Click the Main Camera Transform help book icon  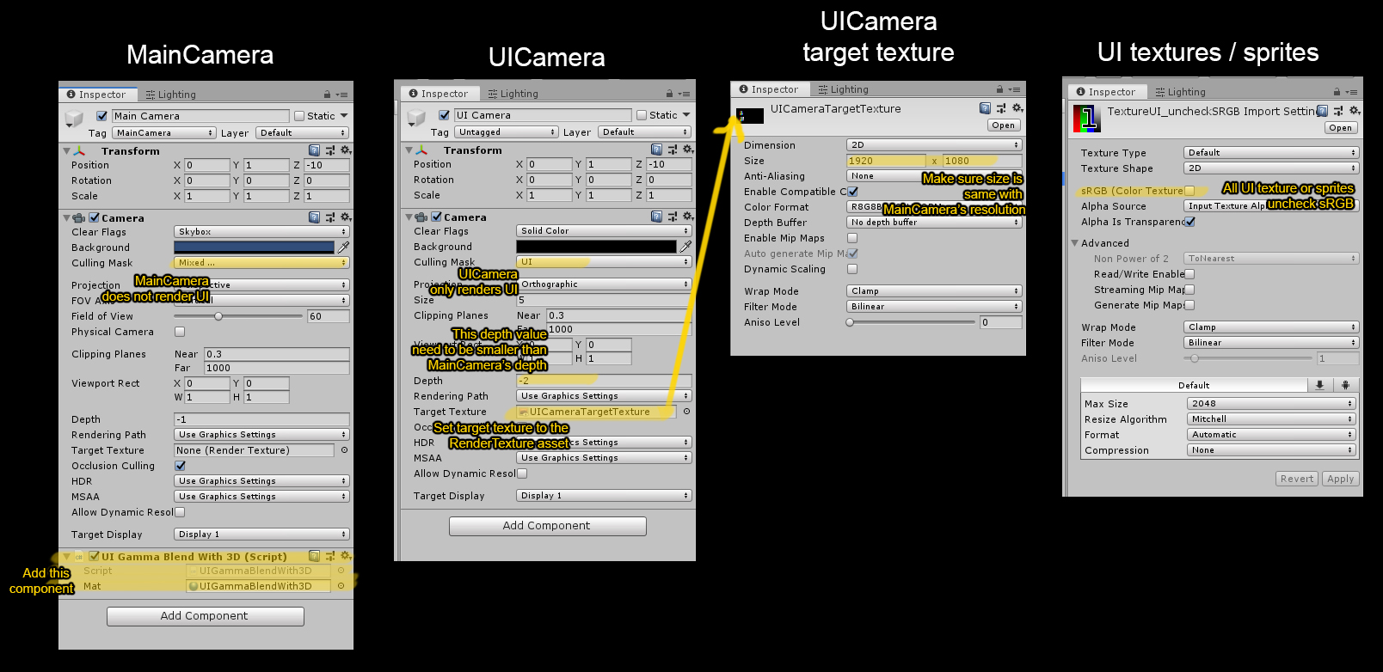click(x=315, y=150)
